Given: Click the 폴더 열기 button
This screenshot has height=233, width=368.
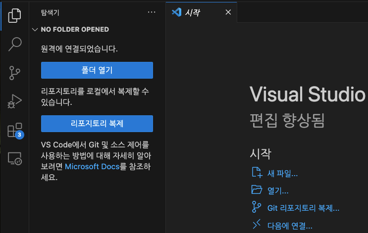Looking at the screenshot, I should 97,70.
